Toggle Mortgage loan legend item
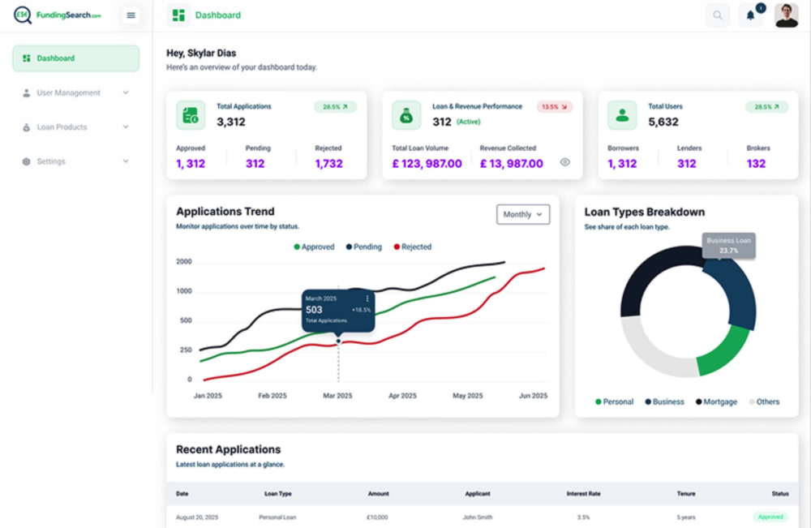 coord(716,401)
